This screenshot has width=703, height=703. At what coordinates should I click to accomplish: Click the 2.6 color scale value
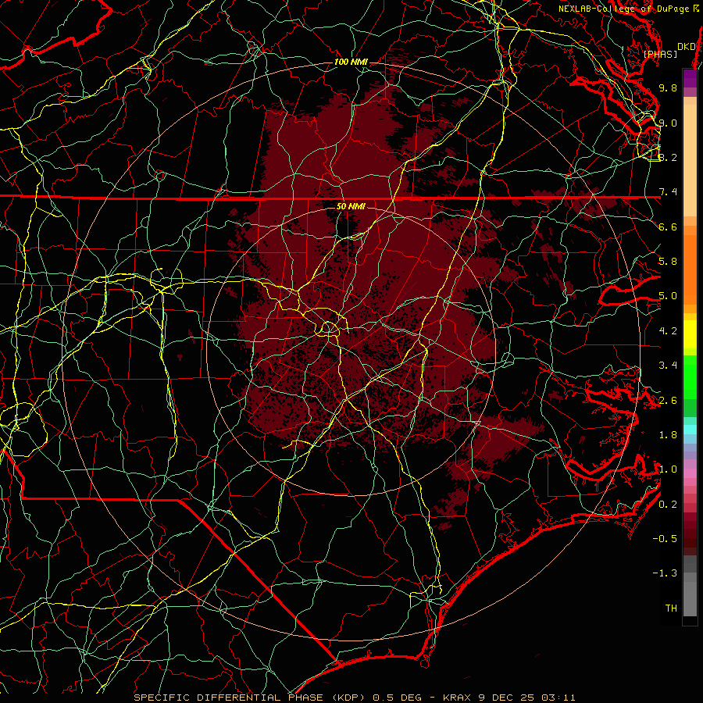click(x=668, y=400)
